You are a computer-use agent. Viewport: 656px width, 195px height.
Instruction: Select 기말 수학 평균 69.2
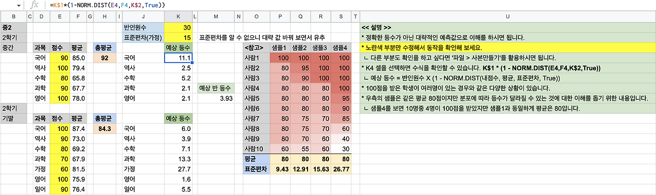(x=78, y=149)
